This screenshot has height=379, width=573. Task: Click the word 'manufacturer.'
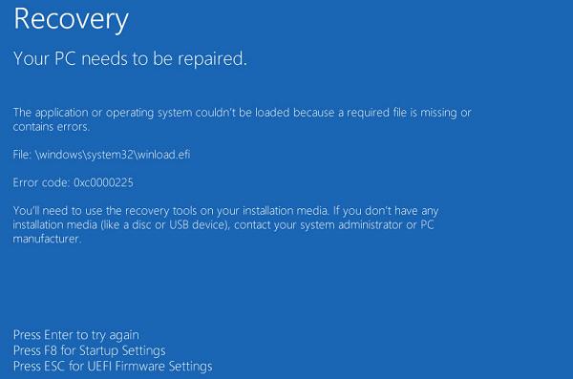coord(47,239)
